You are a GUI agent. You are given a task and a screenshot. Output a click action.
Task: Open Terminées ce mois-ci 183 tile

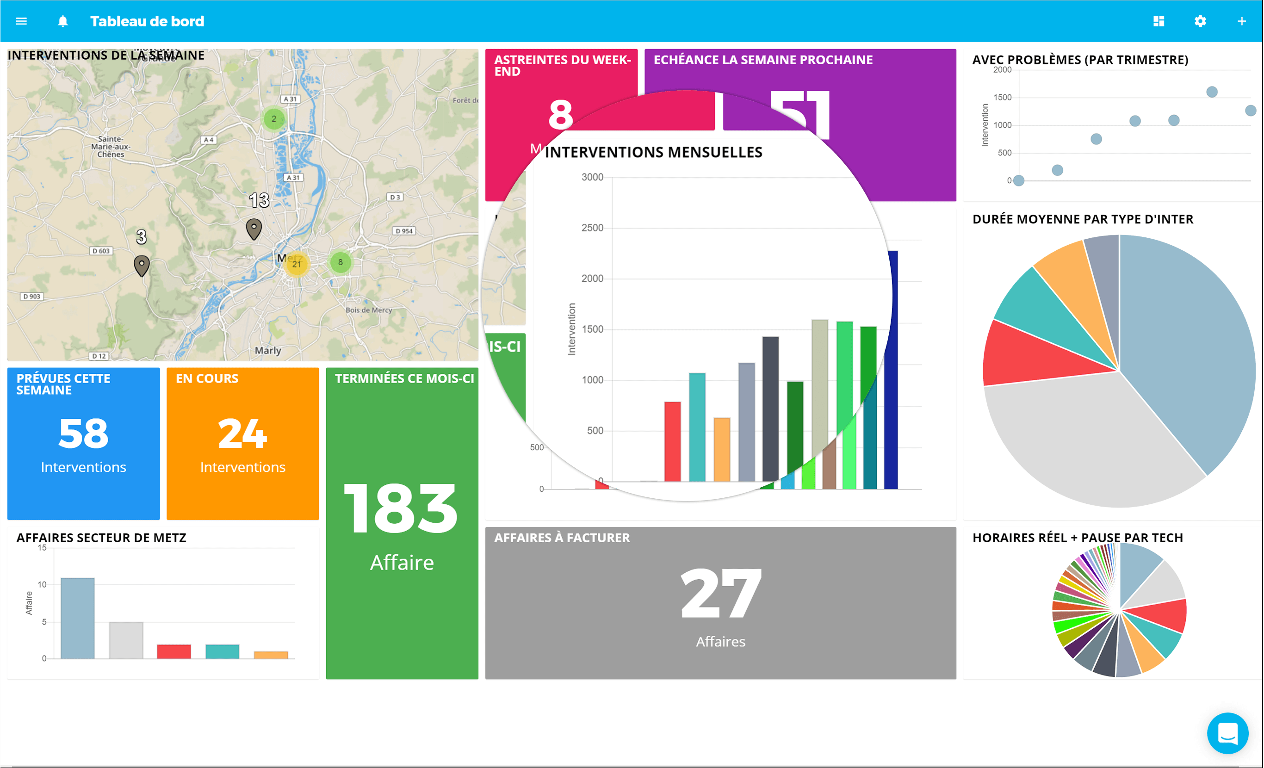(x=402, y=523)
